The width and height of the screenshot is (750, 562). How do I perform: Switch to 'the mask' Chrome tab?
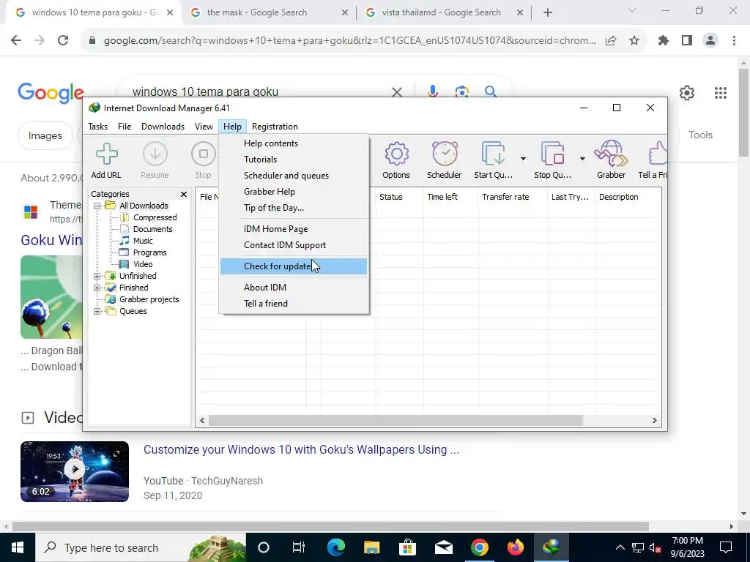point(268,12)
